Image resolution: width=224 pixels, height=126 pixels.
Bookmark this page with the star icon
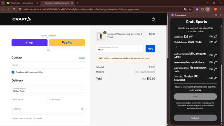click(190, 9)
